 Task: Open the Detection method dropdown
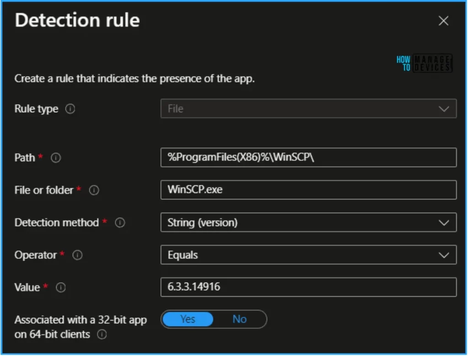click(308, 222)
